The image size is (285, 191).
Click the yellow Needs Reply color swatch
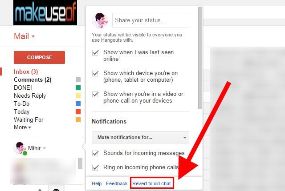[78, 95]
